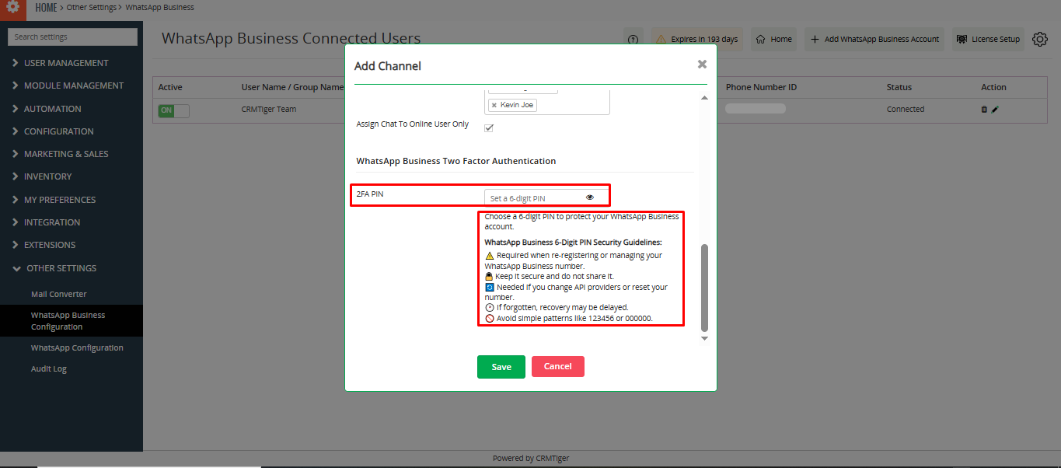Viewport: 1061px width, 468px height.
Task: Click the HOME breadcrumb
Action: [47, 7]
